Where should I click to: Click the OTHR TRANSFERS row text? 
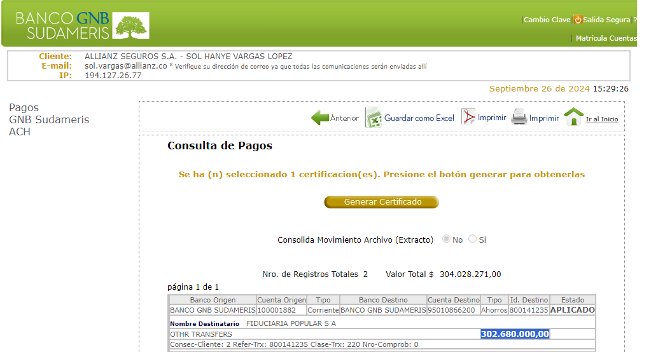click(x=201, y=334)
